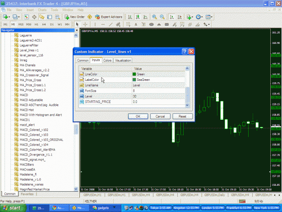Select the rectangle drawing tool

pyautogui.click(x=166, y=24)
